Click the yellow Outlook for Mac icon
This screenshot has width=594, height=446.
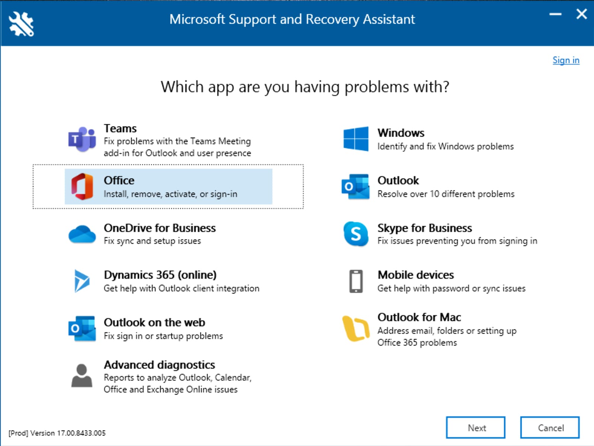point(356,329)
